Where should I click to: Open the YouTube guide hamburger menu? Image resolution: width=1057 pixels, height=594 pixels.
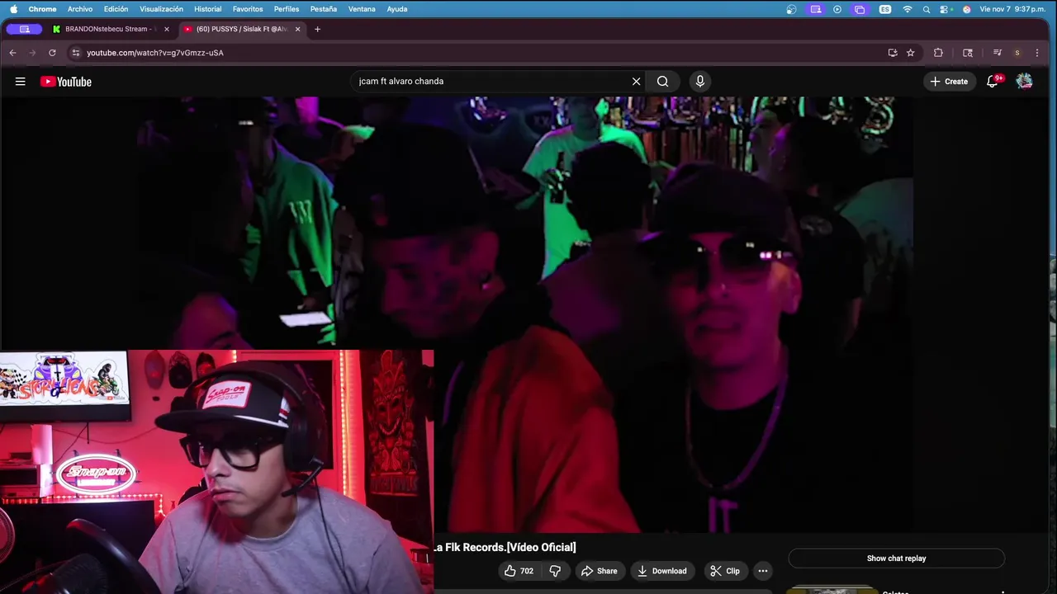pos(20,81)
